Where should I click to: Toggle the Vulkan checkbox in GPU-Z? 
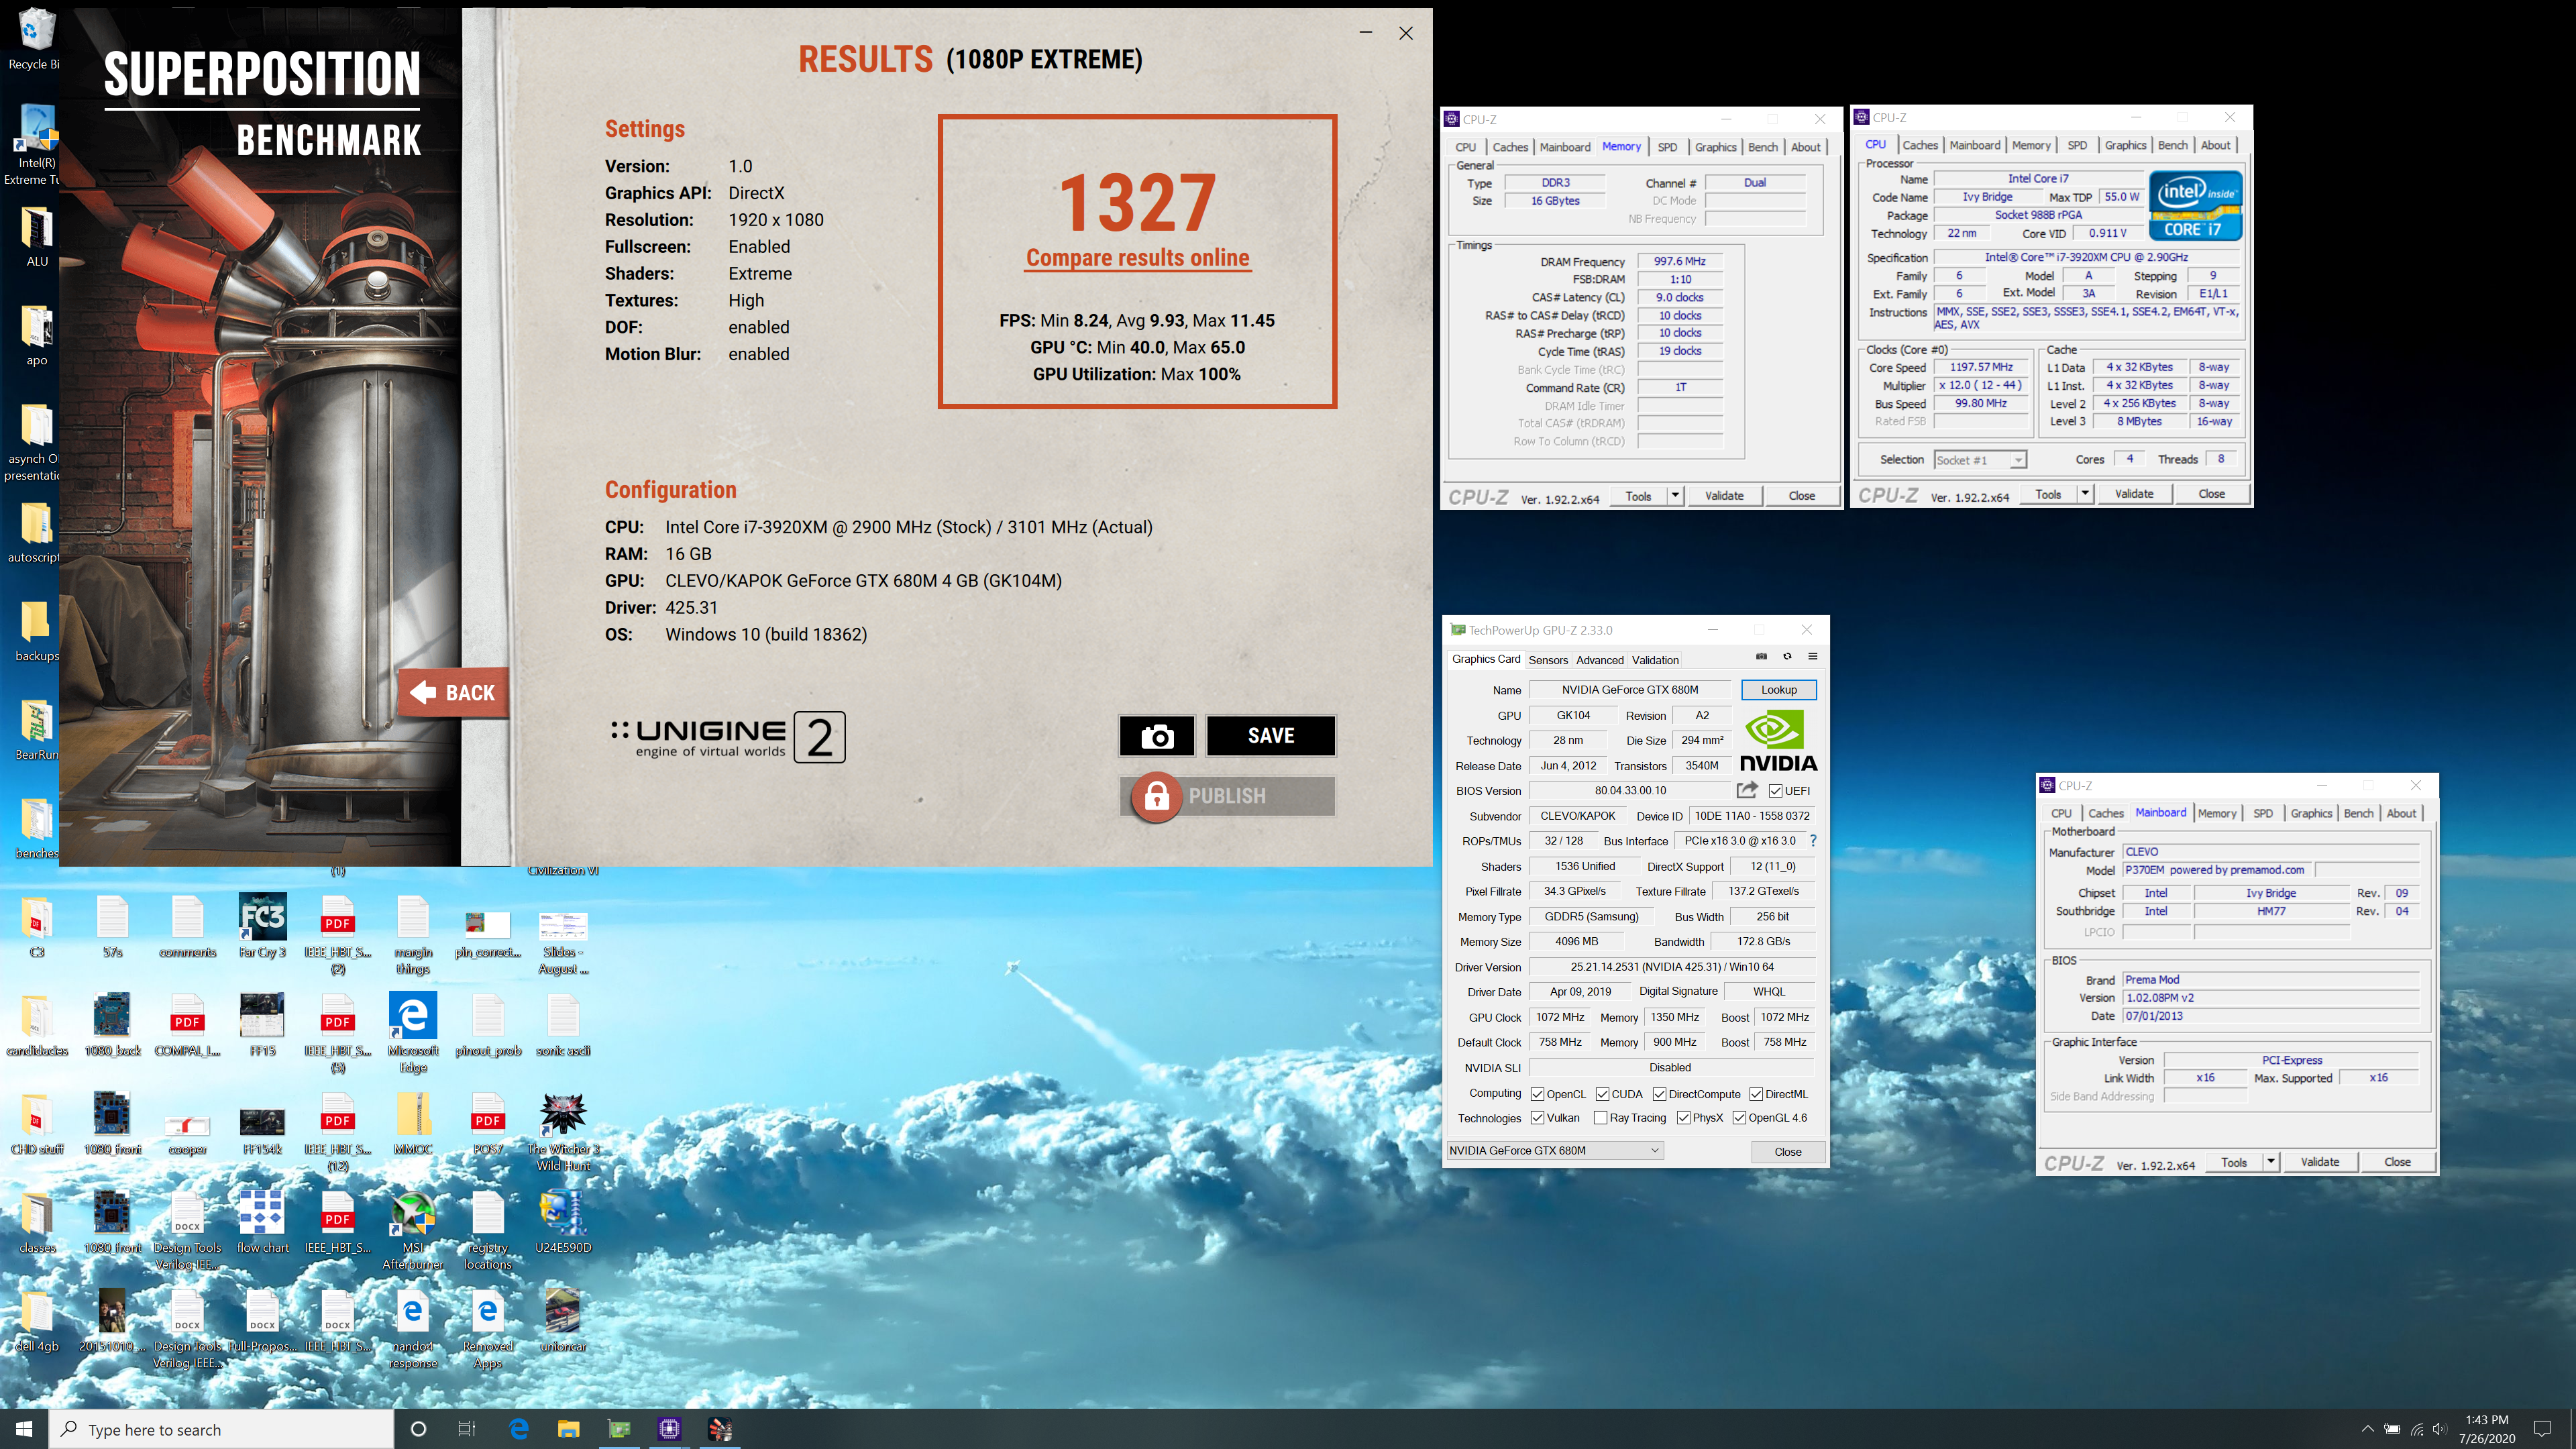1538,1118
